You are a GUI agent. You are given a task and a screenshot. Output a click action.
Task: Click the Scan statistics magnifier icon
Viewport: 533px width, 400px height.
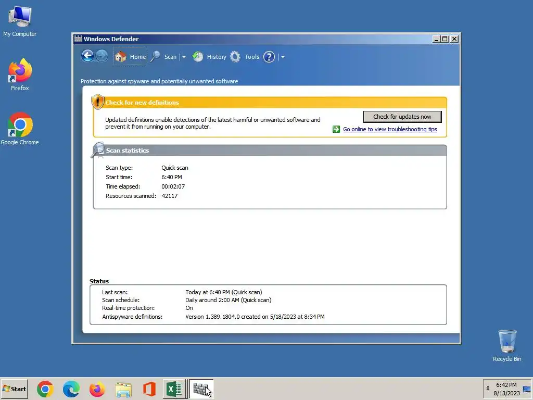(x=98, y=150)
